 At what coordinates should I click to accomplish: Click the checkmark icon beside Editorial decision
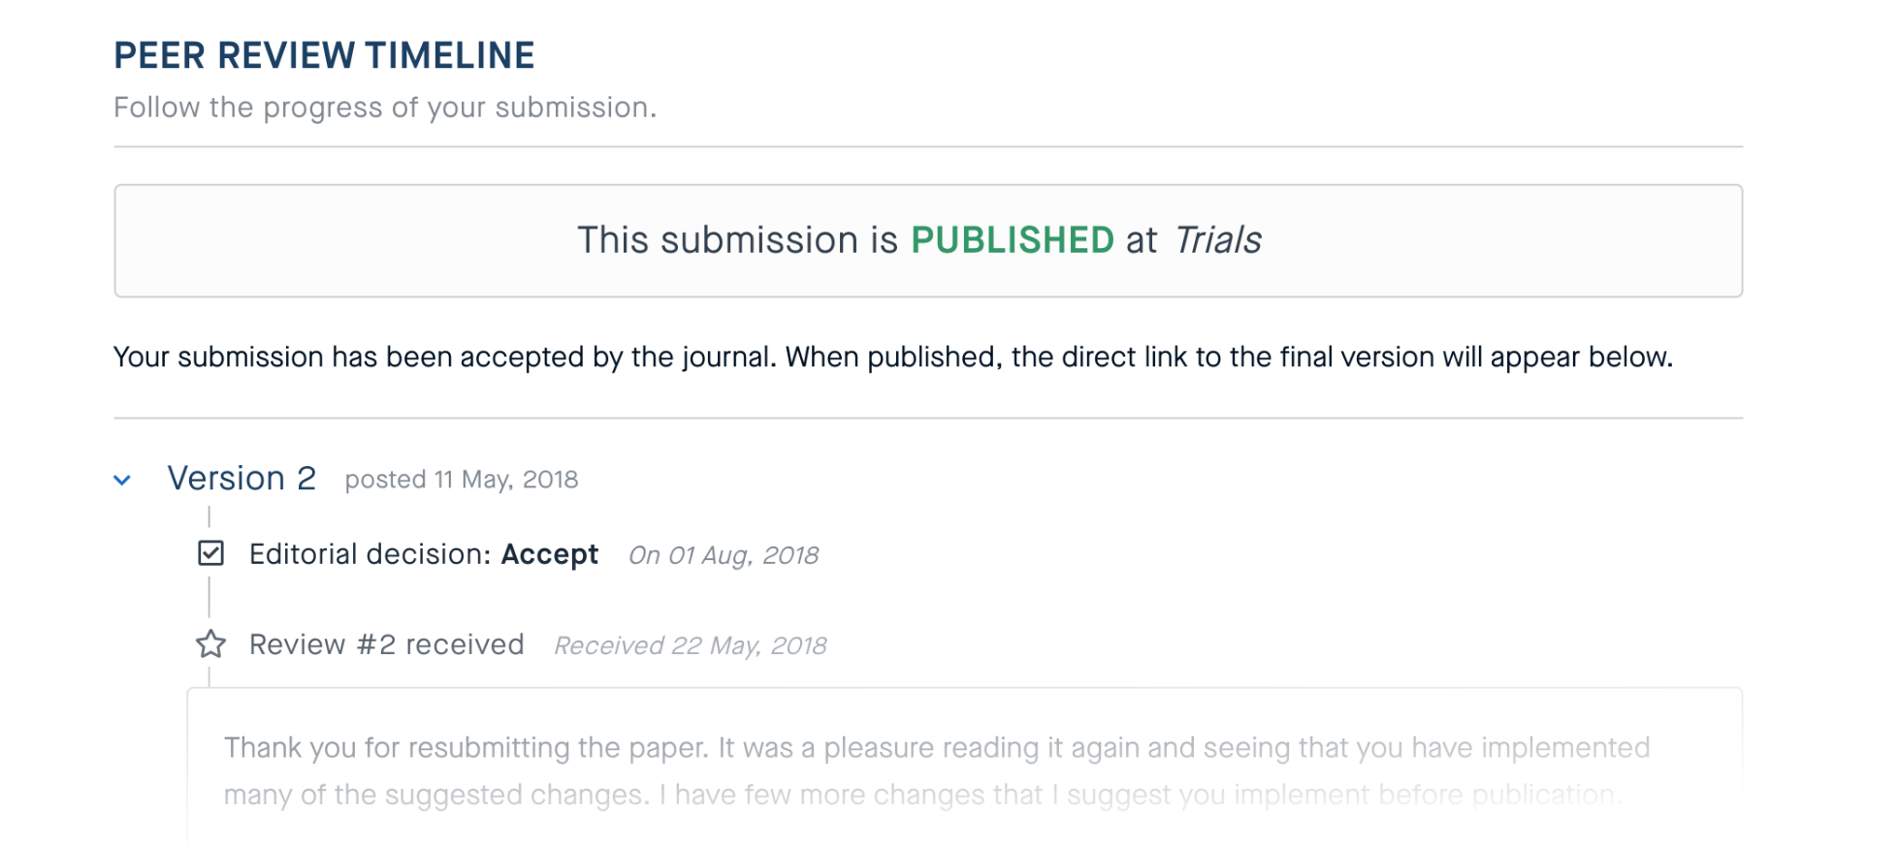(210, 553)
